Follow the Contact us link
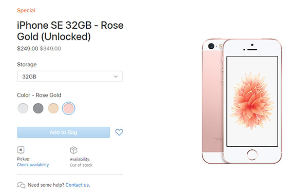The height and width of the screenshot is (195, 308). click(x=78, y=185)
